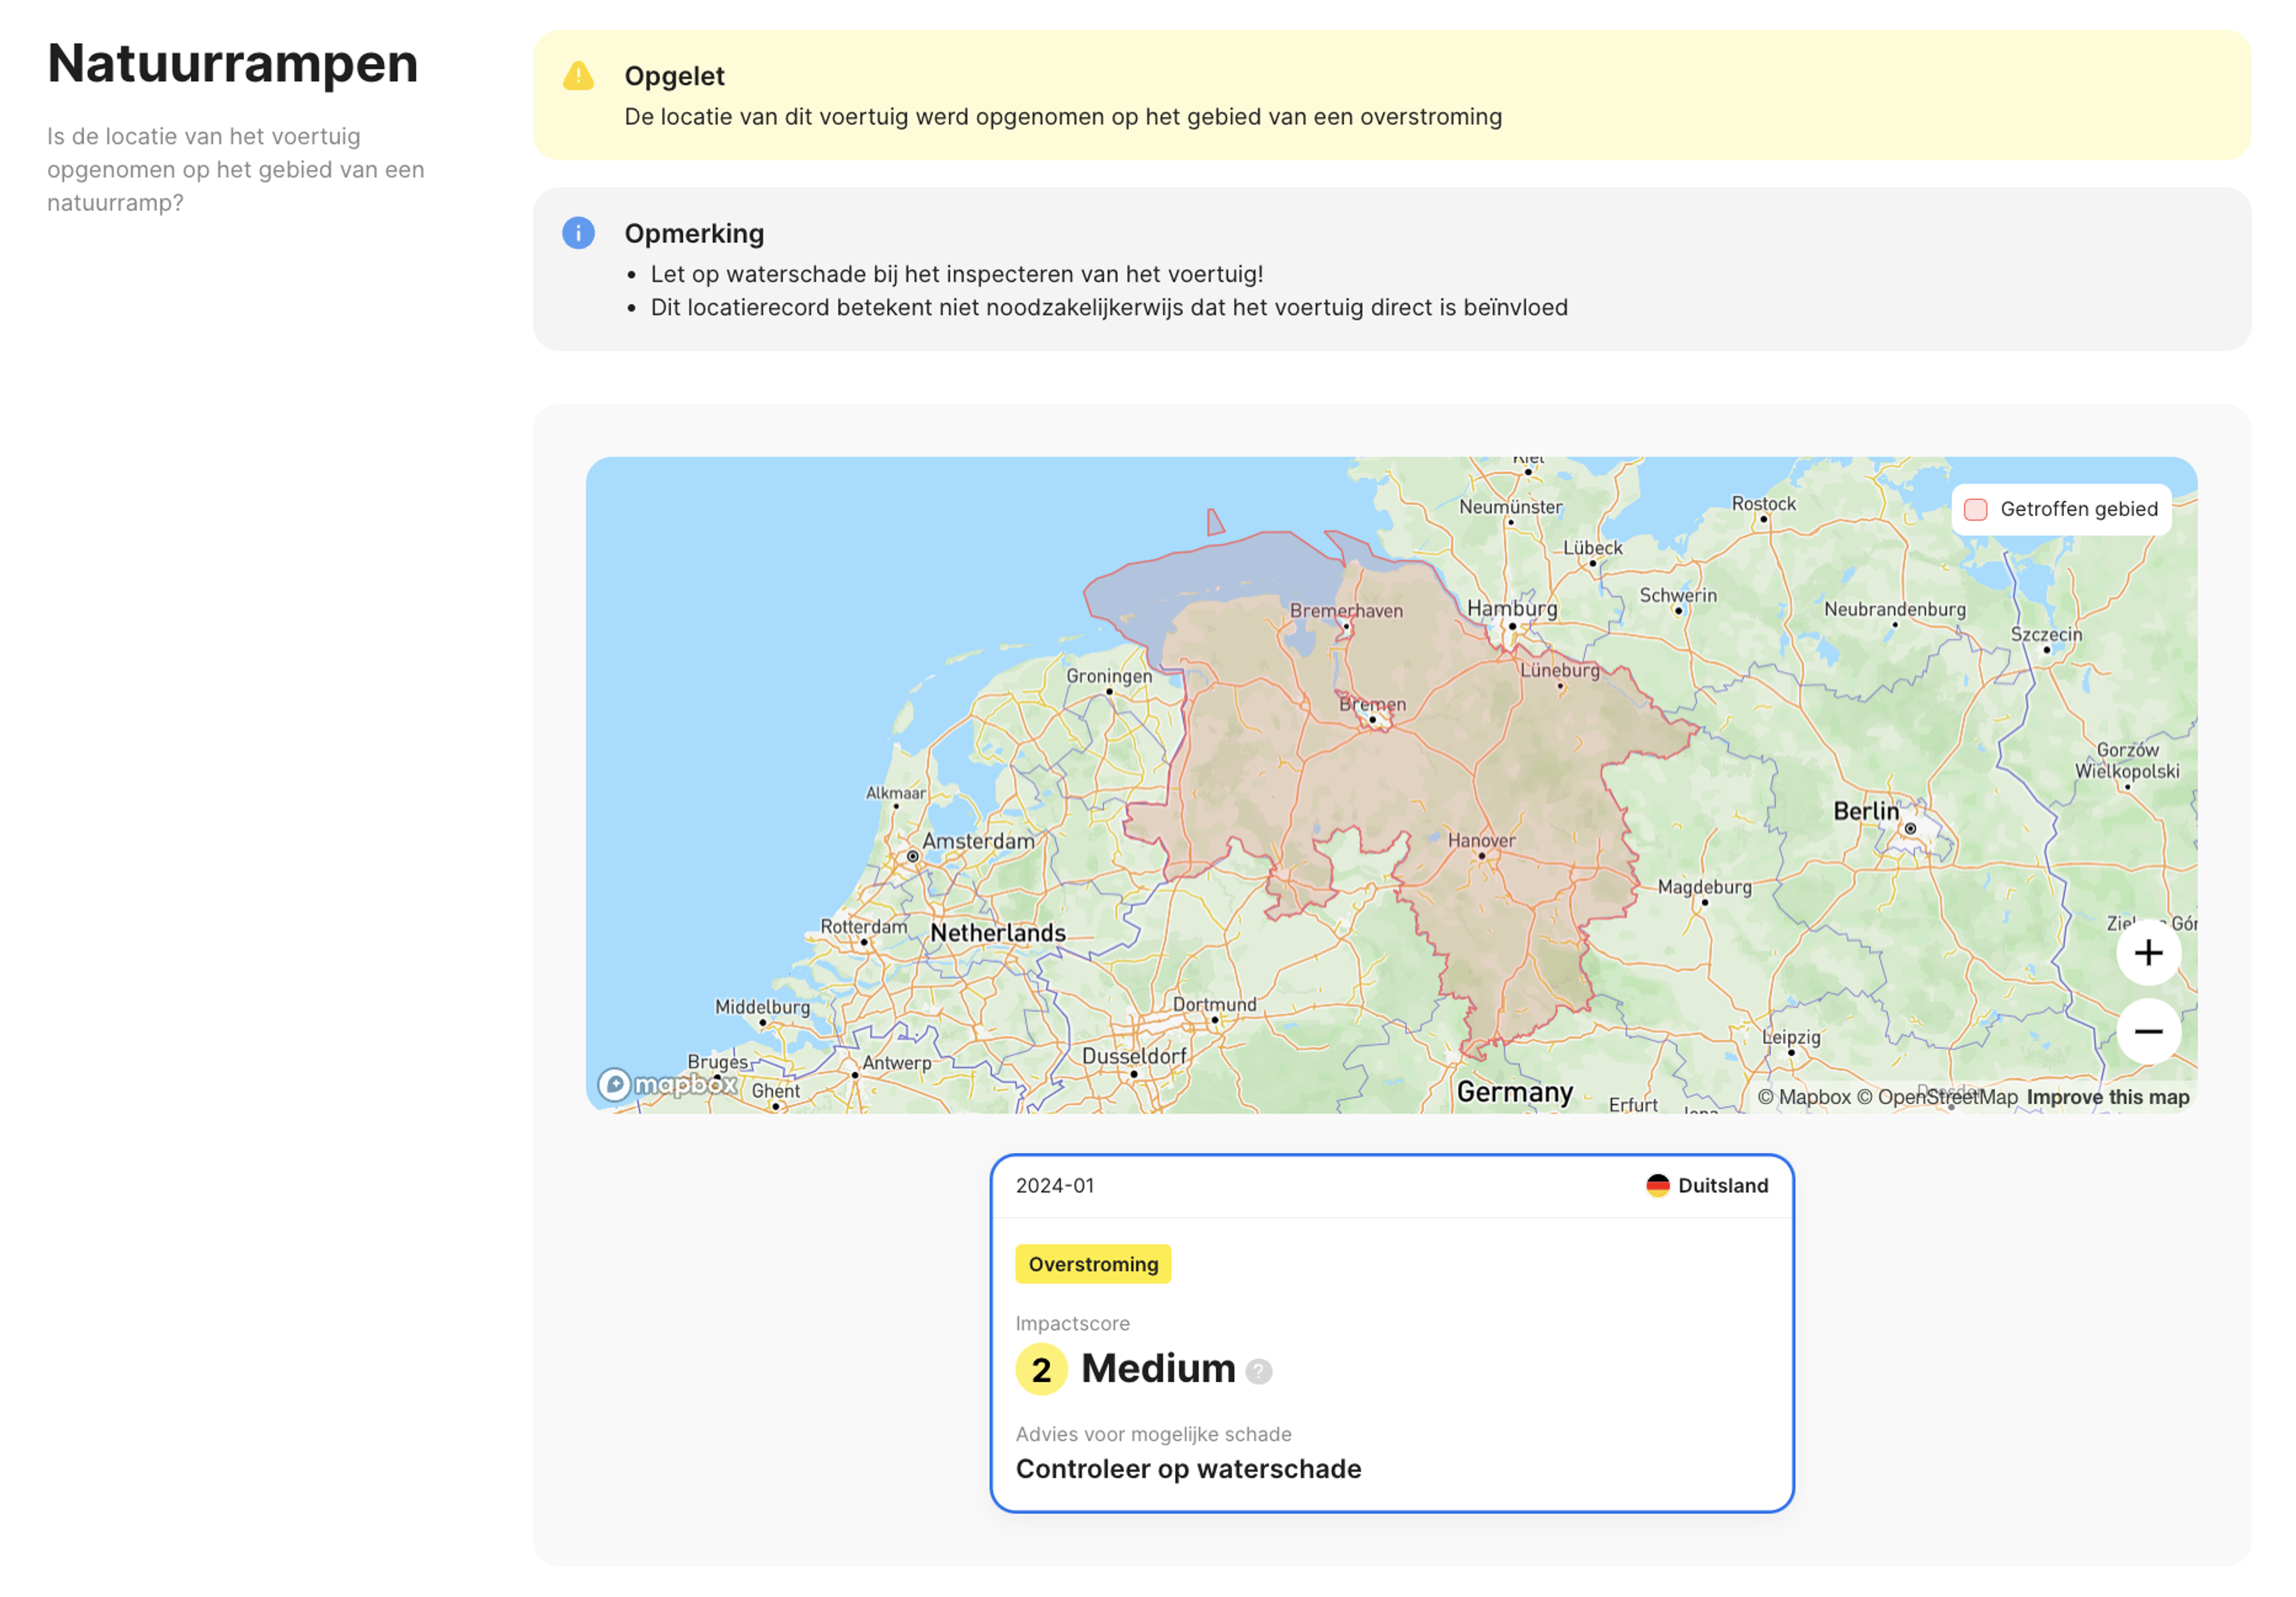This screenshot has height=1597, width=2296.
Task: Click the yellow warning triangle icon
Action: pyautogui.click(x=578, y=76)
